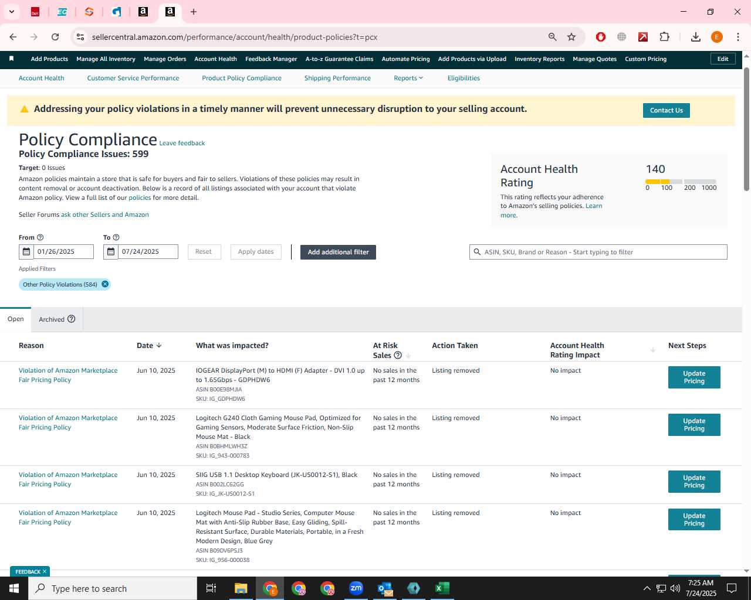
Task: Click Update Pricing for IOGEAR adapter
Action: (694, 377)
